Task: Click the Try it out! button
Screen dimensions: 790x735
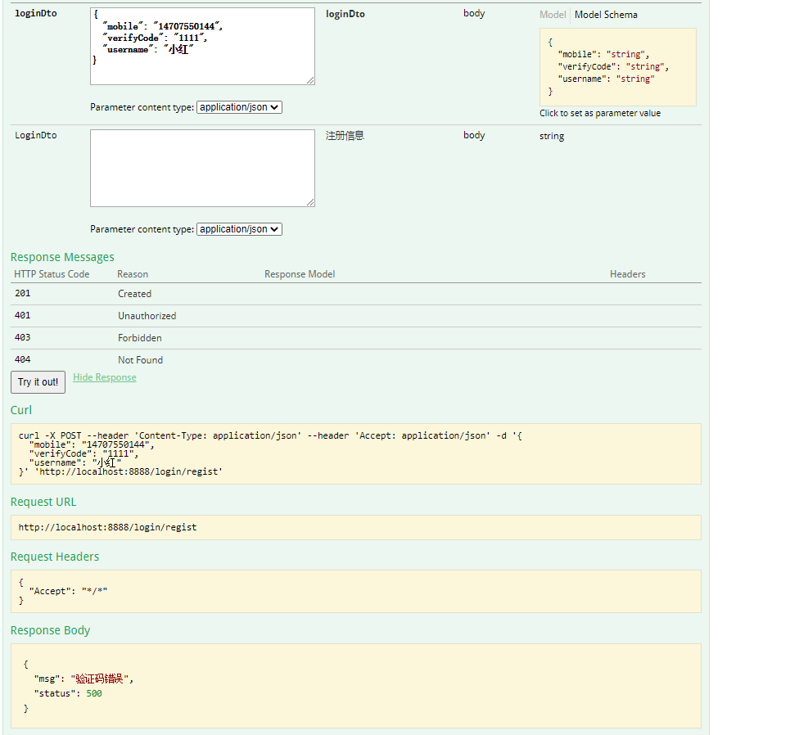Action: tap(38, 382)
